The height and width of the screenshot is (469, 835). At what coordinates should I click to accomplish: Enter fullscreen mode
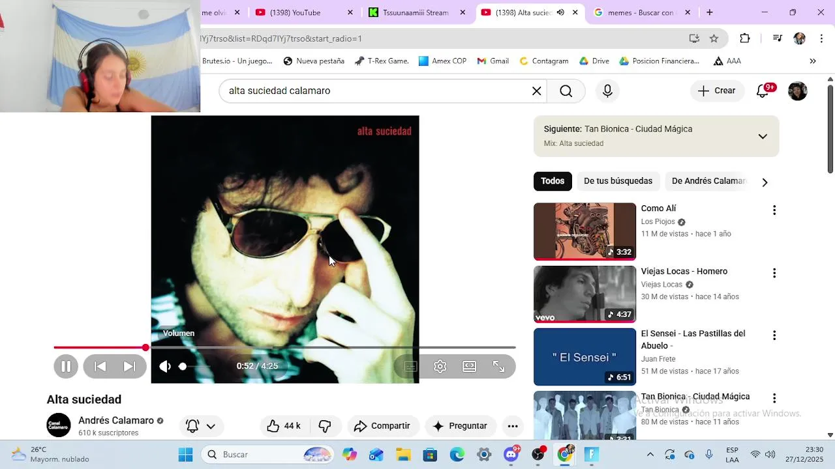(x=498, y=366)
